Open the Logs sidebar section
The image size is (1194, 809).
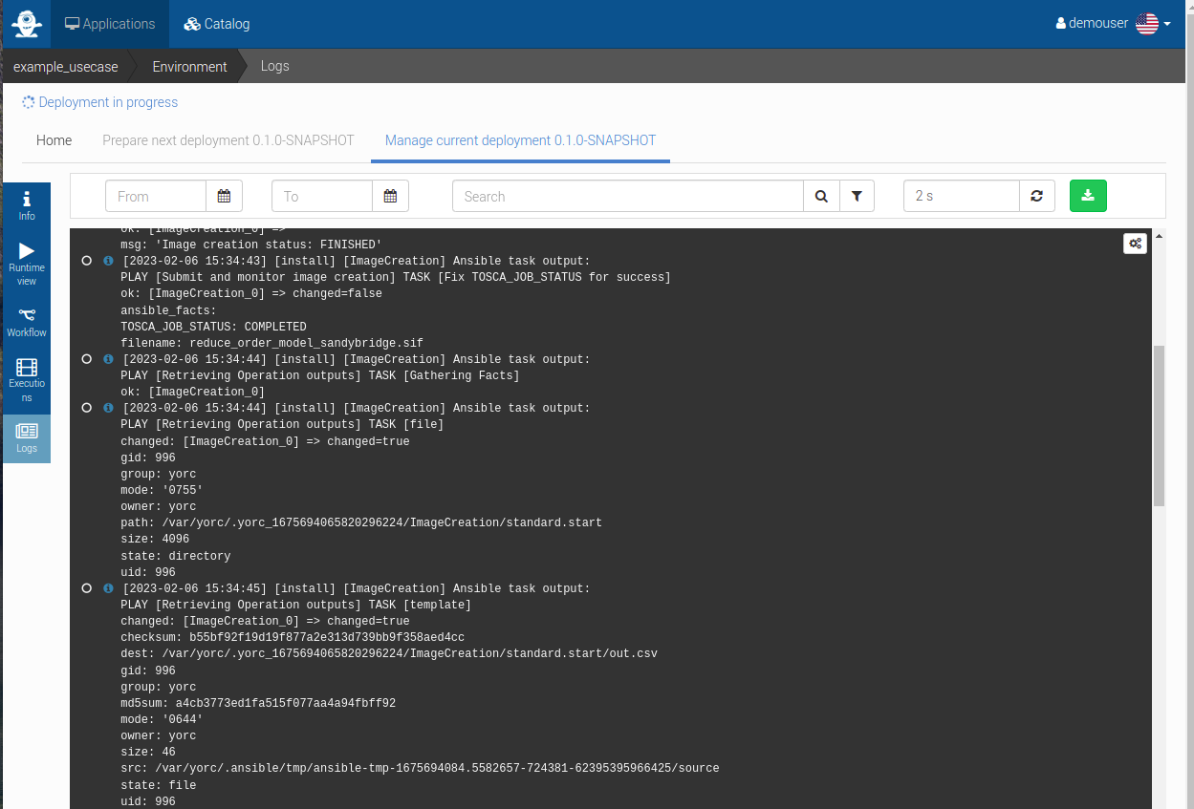27,438
